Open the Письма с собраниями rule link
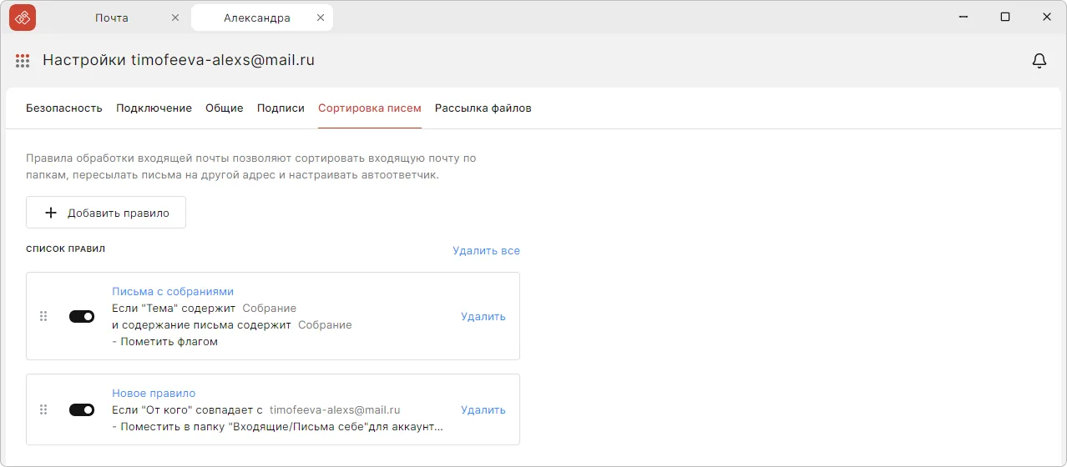 (x=173, y=291)
